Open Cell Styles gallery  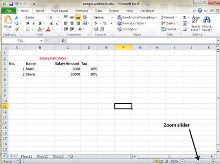(128, 29)
